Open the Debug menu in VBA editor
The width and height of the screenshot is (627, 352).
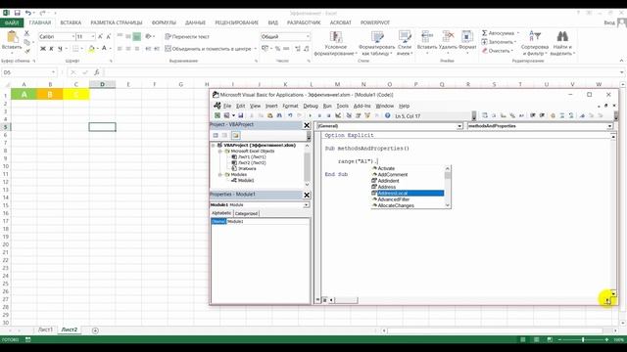[x=311, y=106]
